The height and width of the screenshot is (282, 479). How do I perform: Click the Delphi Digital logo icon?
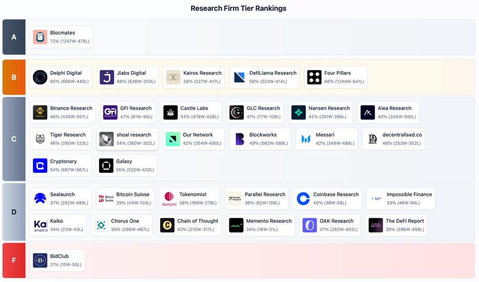40,77
